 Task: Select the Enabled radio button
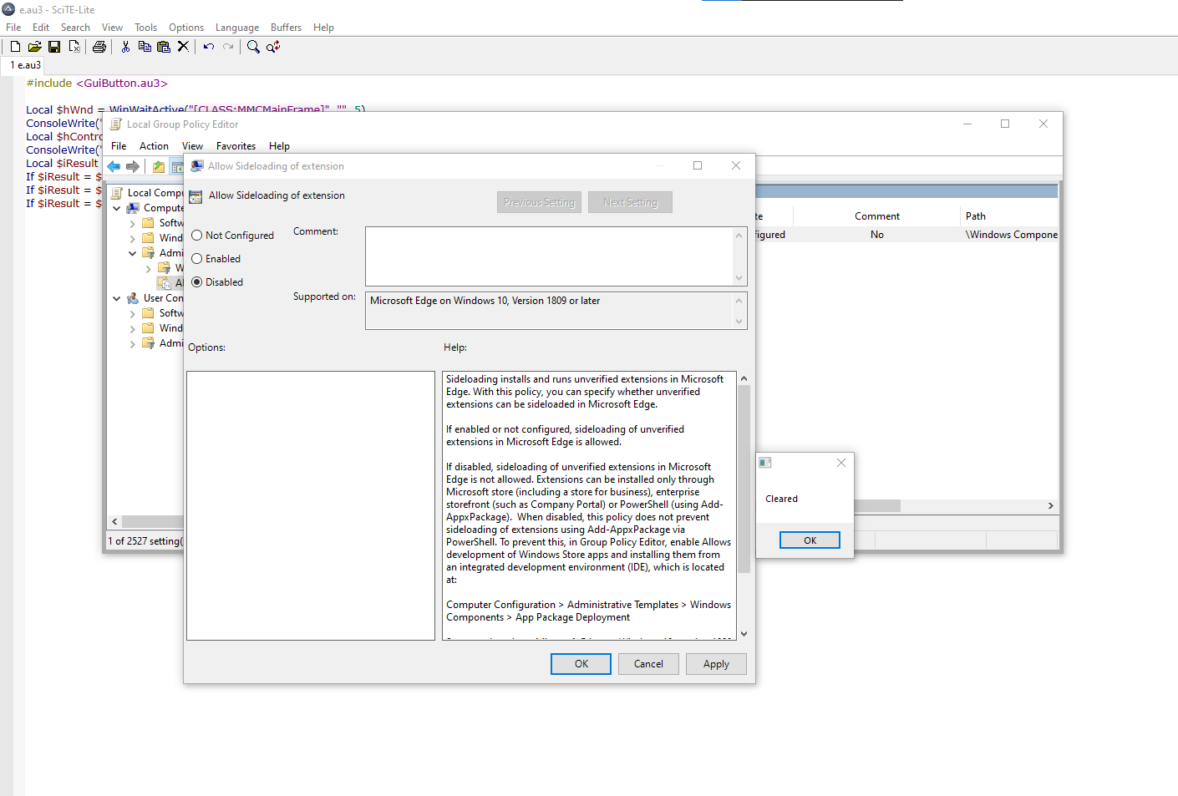pos(197,259)
